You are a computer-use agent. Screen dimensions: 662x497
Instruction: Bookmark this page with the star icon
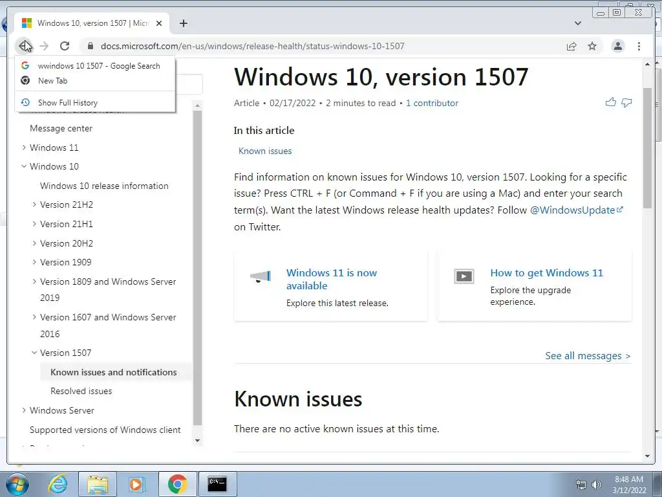(x=592, y=46)
